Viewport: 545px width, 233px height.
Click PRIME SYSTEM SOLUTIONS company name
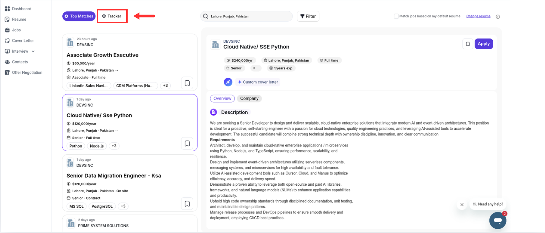[x=103, y=226]
